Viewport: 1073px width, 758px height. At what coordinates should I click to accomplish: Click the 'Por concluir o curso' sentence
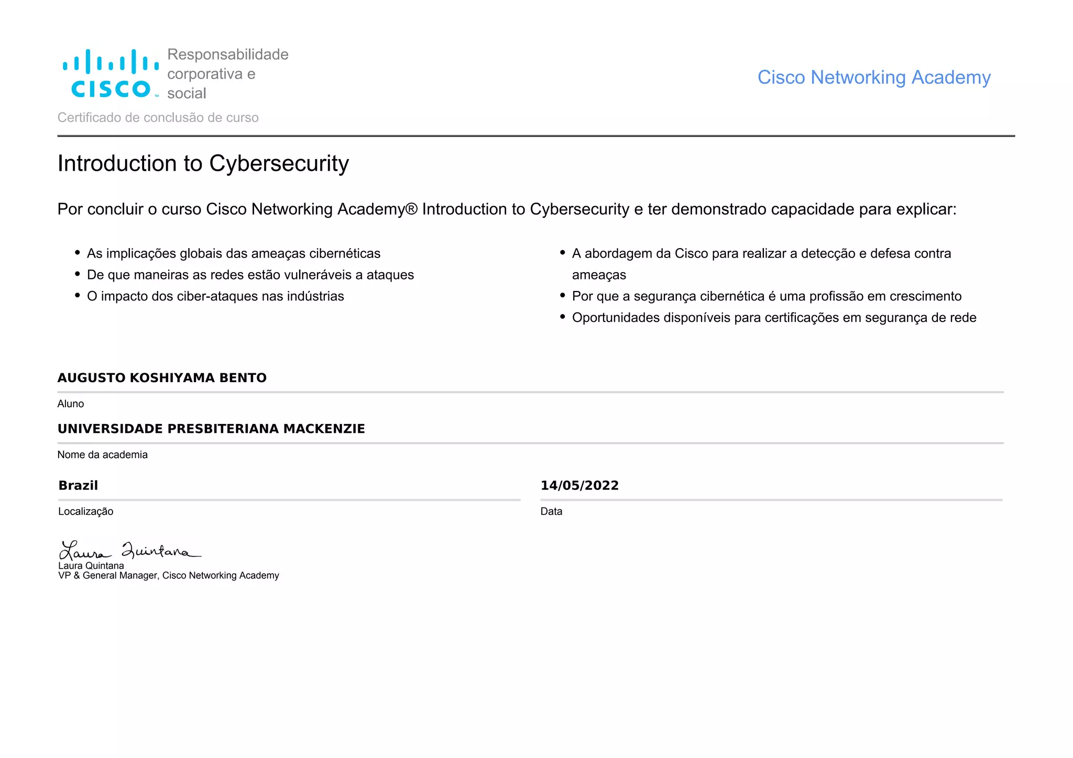(506, 209)
